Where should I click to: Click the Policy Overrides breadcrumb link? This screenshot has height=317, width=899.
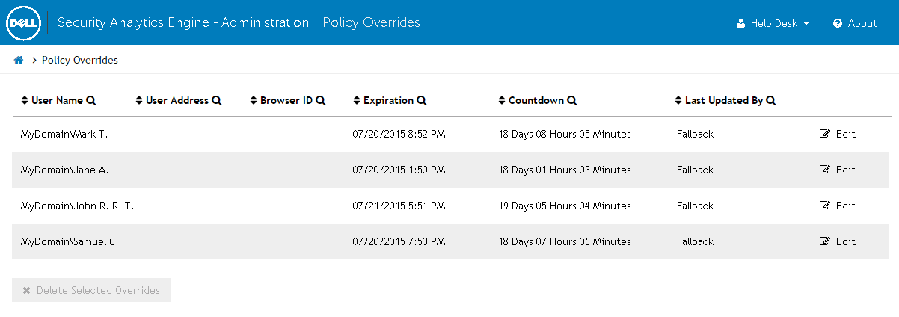click(x=79, y=60)
